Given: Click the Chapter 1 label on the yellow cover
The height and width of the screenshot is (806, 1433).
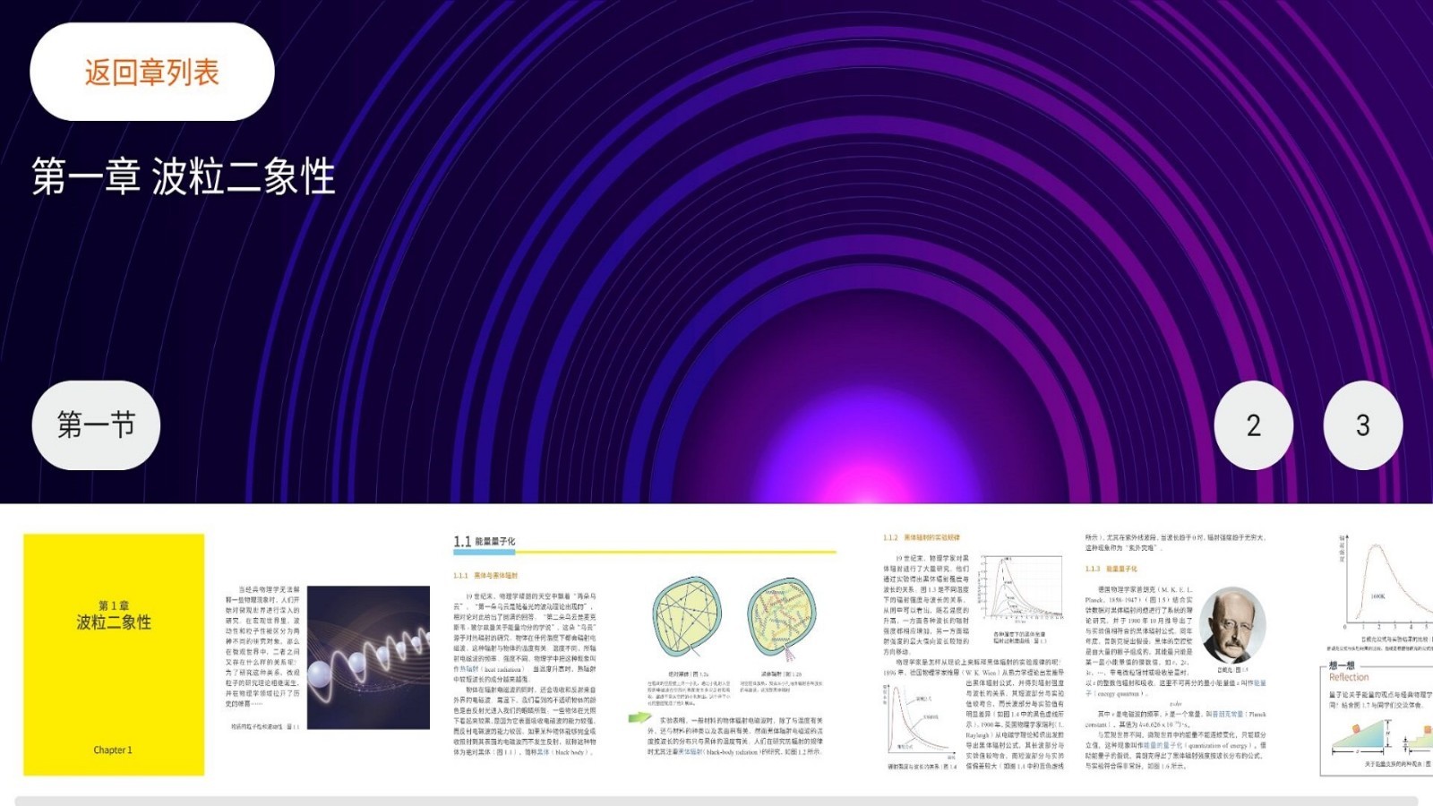Looking at the screenshot, I should tap(113, 750).
